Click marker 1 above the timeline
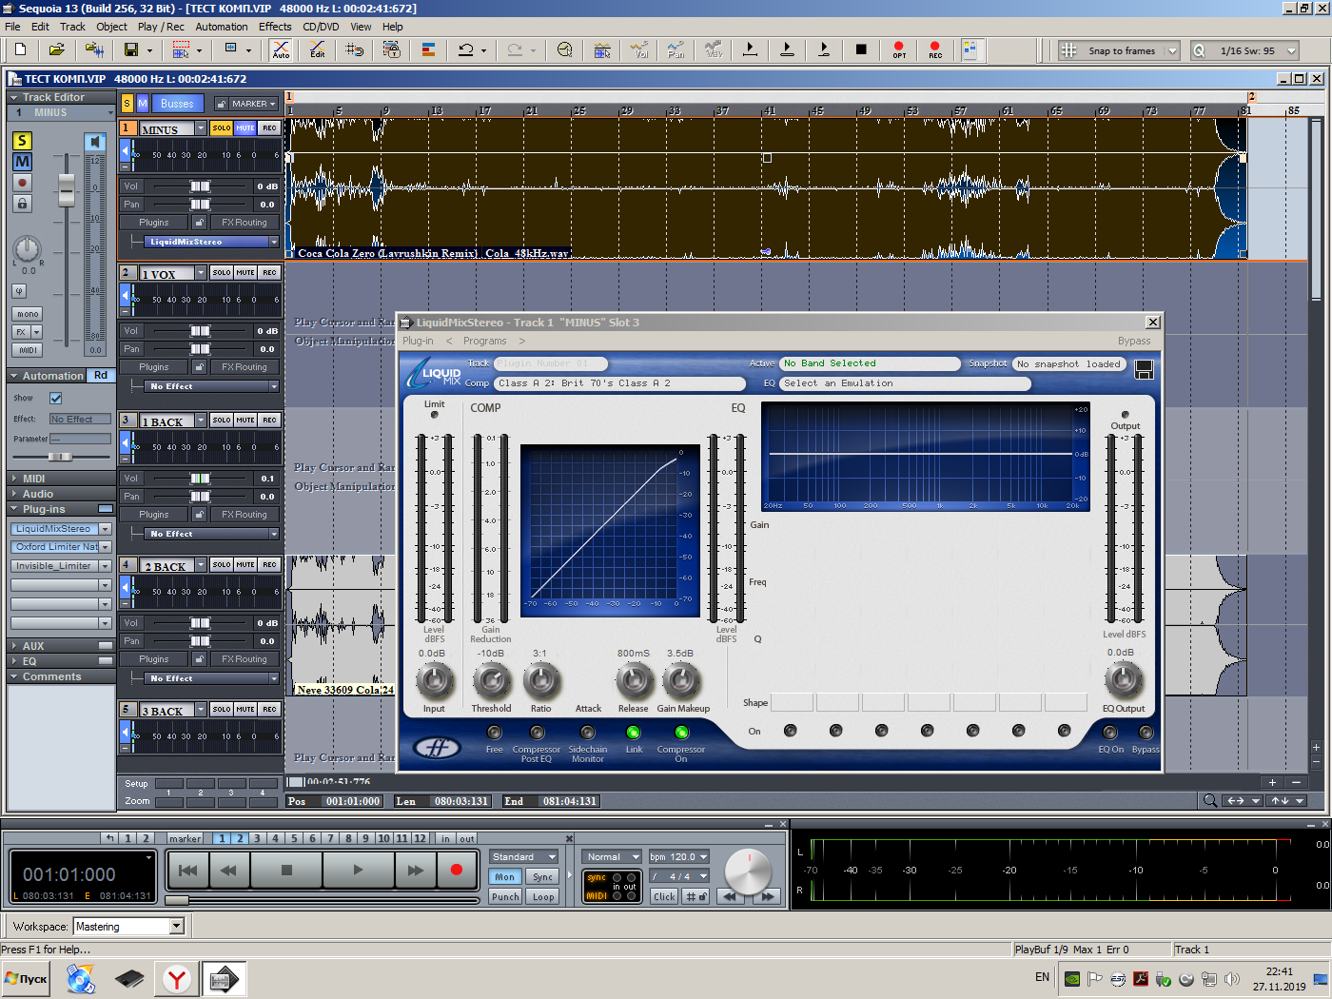This screenshot has height=999, width=1332. coord(289,97)
